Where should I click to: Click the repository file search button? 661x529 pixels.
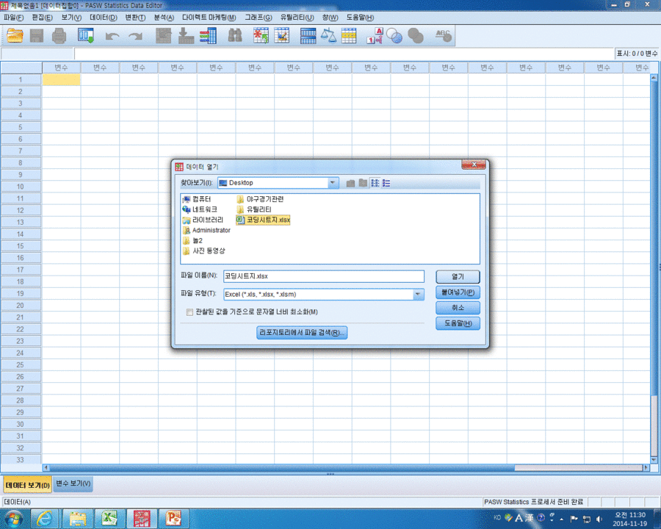tap(302, 332)
